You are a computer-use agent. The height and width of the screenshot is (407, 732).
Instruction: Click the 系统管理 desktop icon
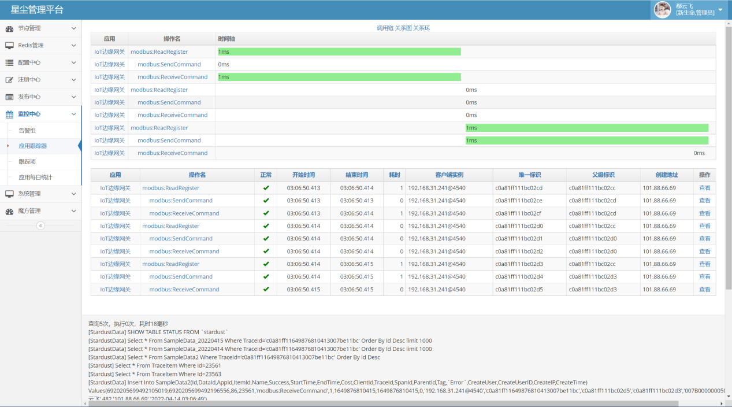[9, 194]
